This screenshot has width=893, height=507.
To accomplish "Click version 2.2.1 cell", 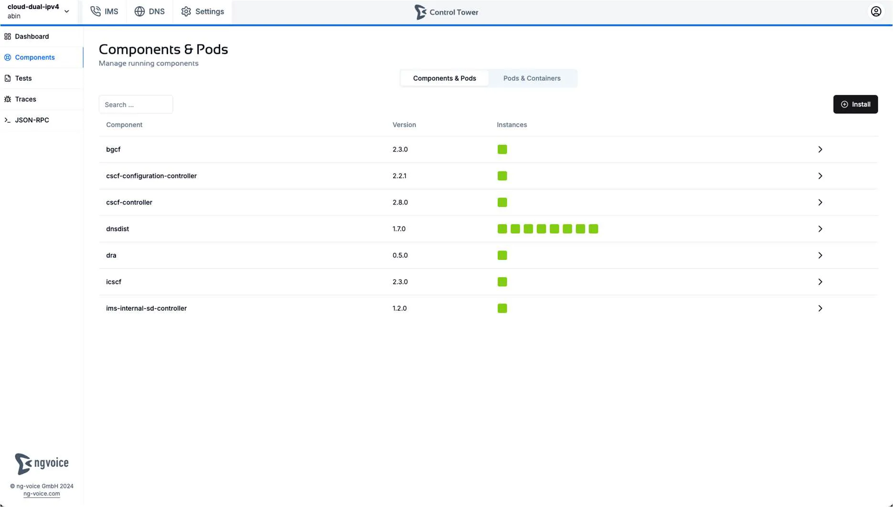I will pyautogui.click(x=399, y=176).
